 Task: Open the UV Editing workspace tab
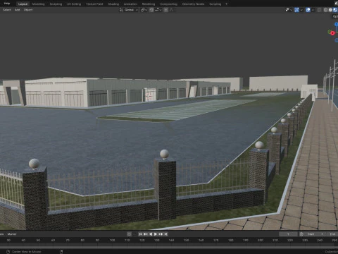74,4
